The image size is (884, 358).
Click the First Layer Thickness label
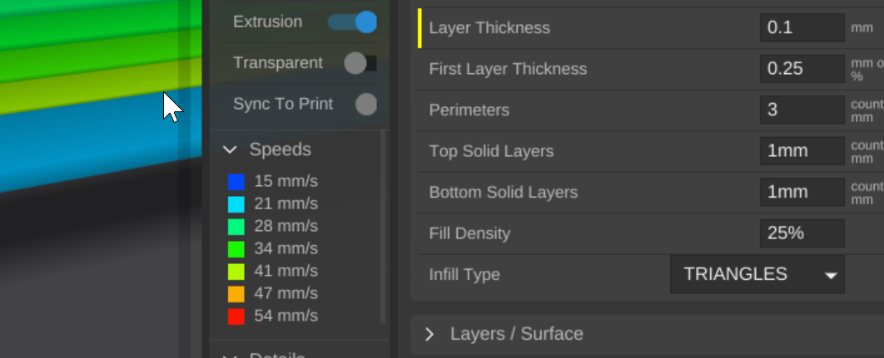point(508,69)
